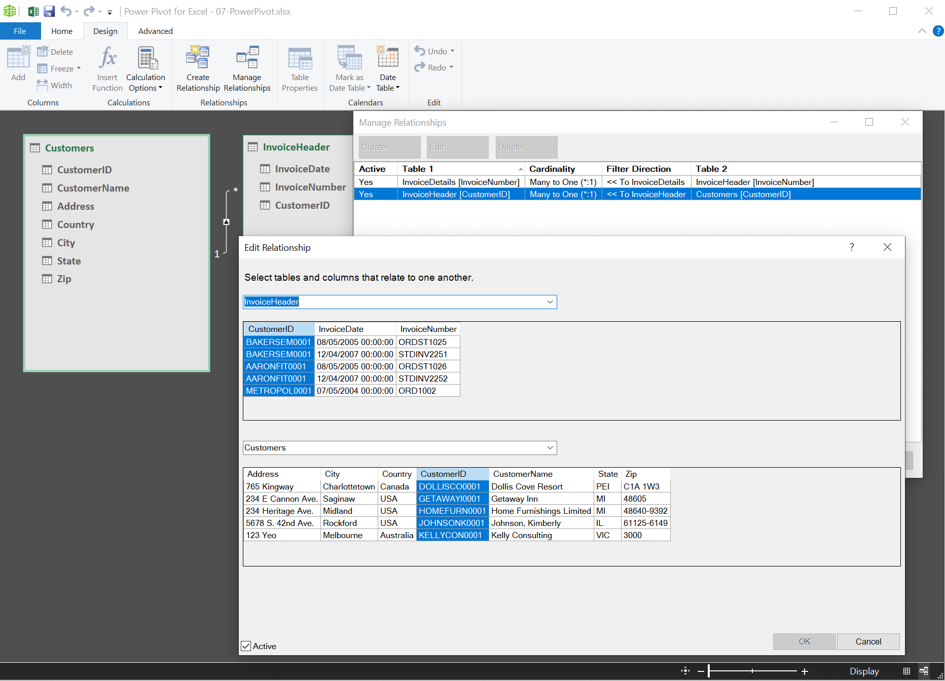Click Edit in Manage Relationships
Image resolution: width=945 pixels, height=681 pixels.
(x=458, y=147)
